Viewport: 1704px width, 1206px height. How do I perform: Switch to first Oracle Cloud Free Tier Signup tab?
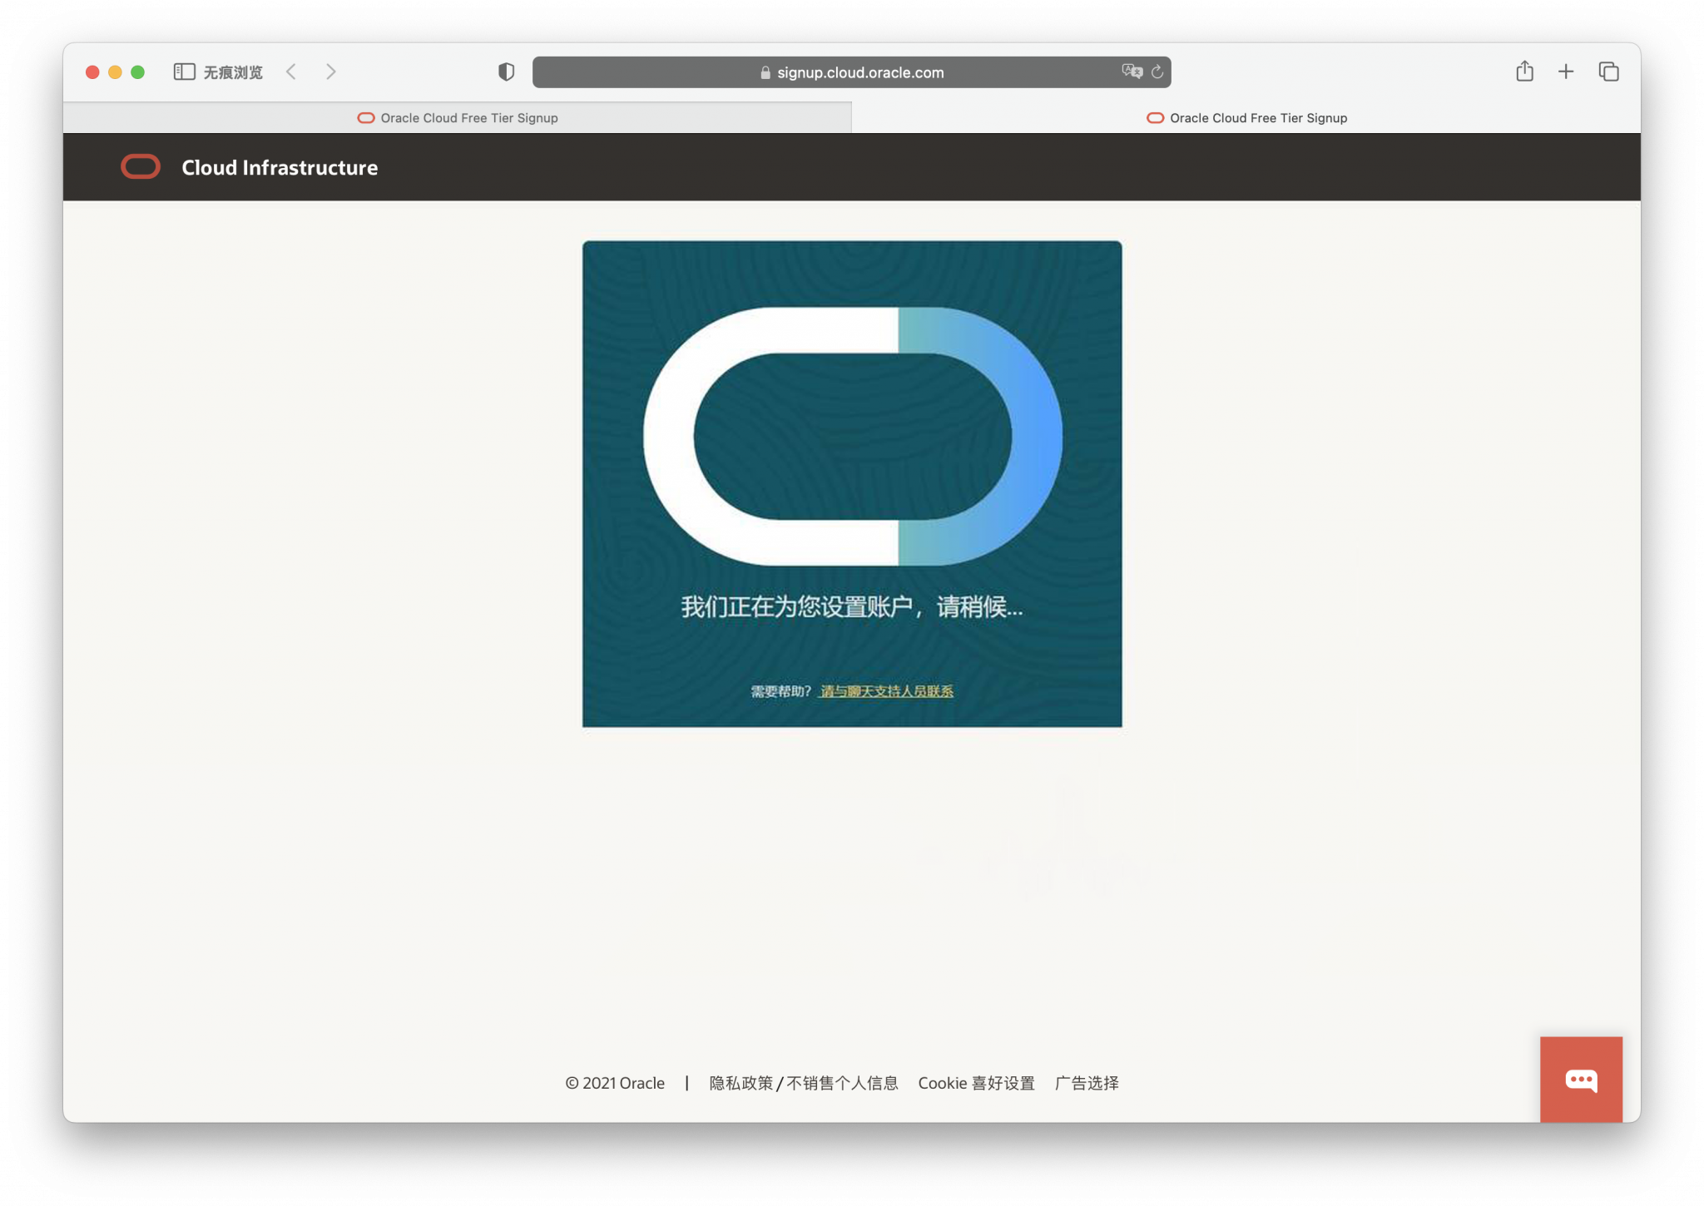pyautogui.click(x=458, y=118)
